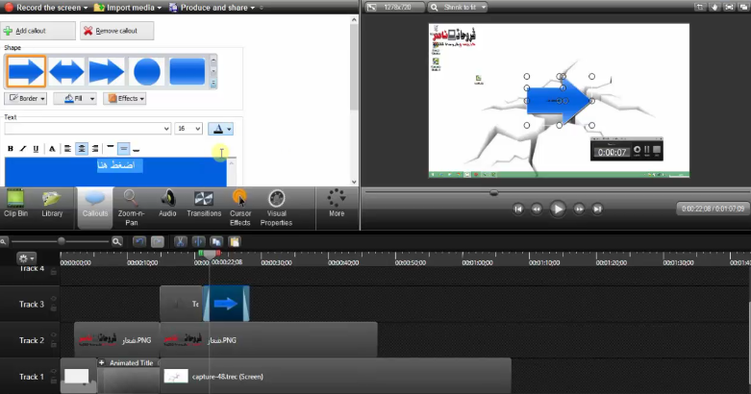
Task: Undo the last timeline action
Action: (x=139, y=242)
